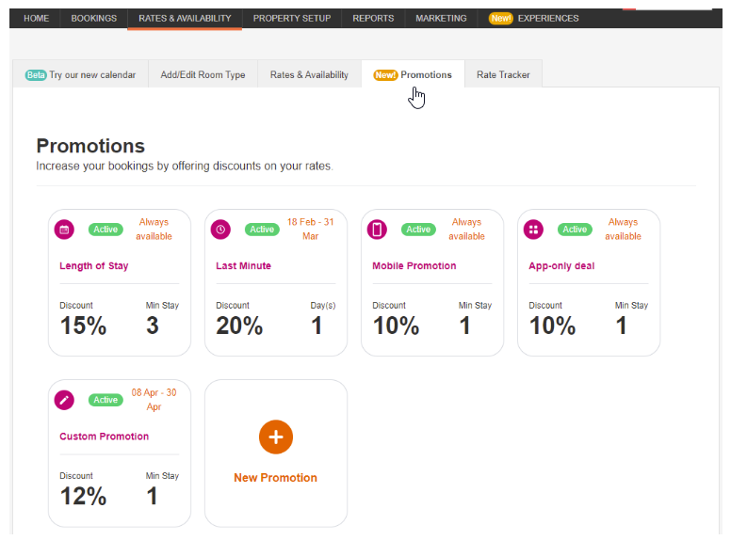Open the Reports menu
This screenshot has width=747, height=556.
click(x=373, y=19)
